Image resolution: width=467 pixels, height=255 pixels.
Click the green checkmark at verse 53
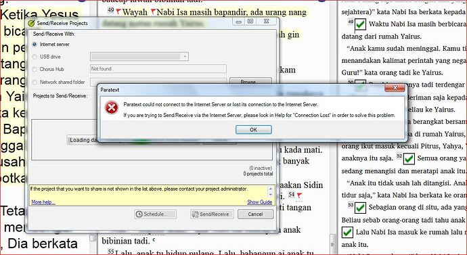(x=360, y=208)
